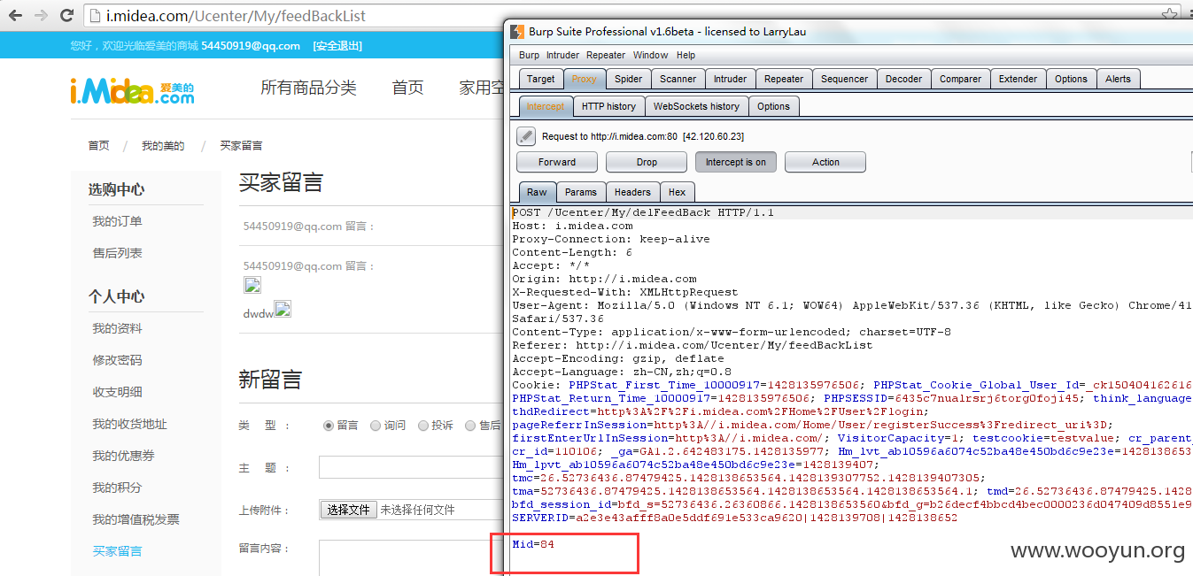Bookmark the page with the star icon
Screen dimensions: 1193x576
pos(1170,15)
